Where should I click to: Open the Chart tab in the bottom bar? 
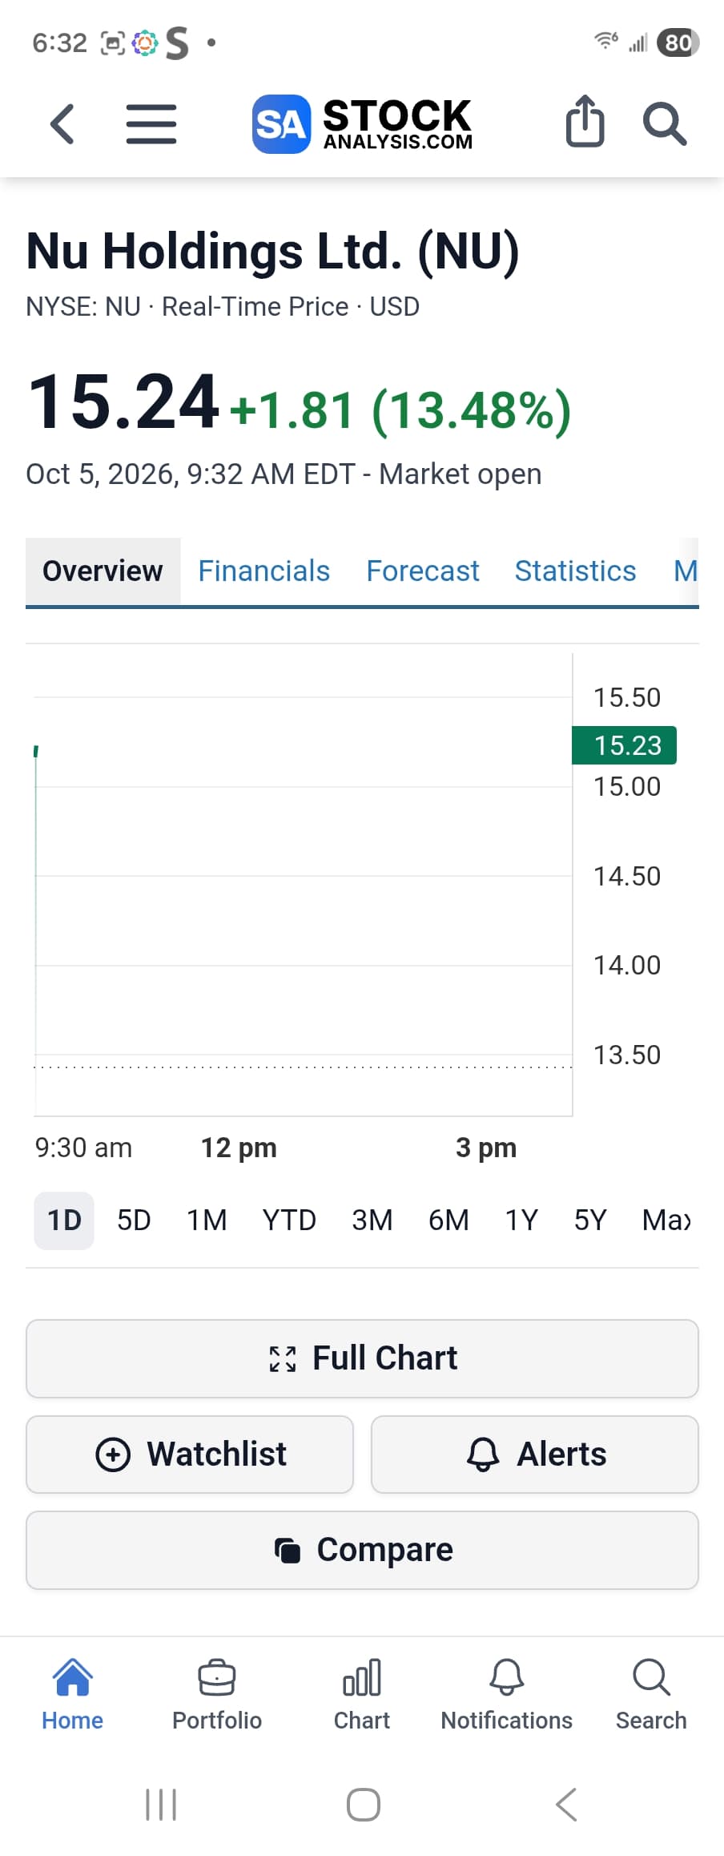click(362, 1695)
